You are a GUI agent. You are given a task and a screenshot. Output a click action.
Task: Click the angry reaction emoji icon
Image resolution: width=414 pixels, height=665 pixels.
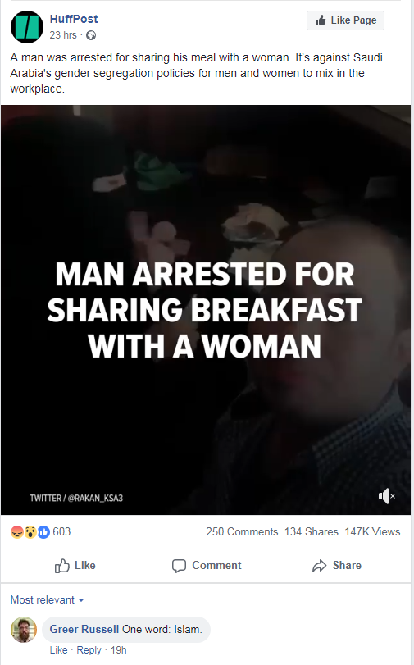click(17, 532)
